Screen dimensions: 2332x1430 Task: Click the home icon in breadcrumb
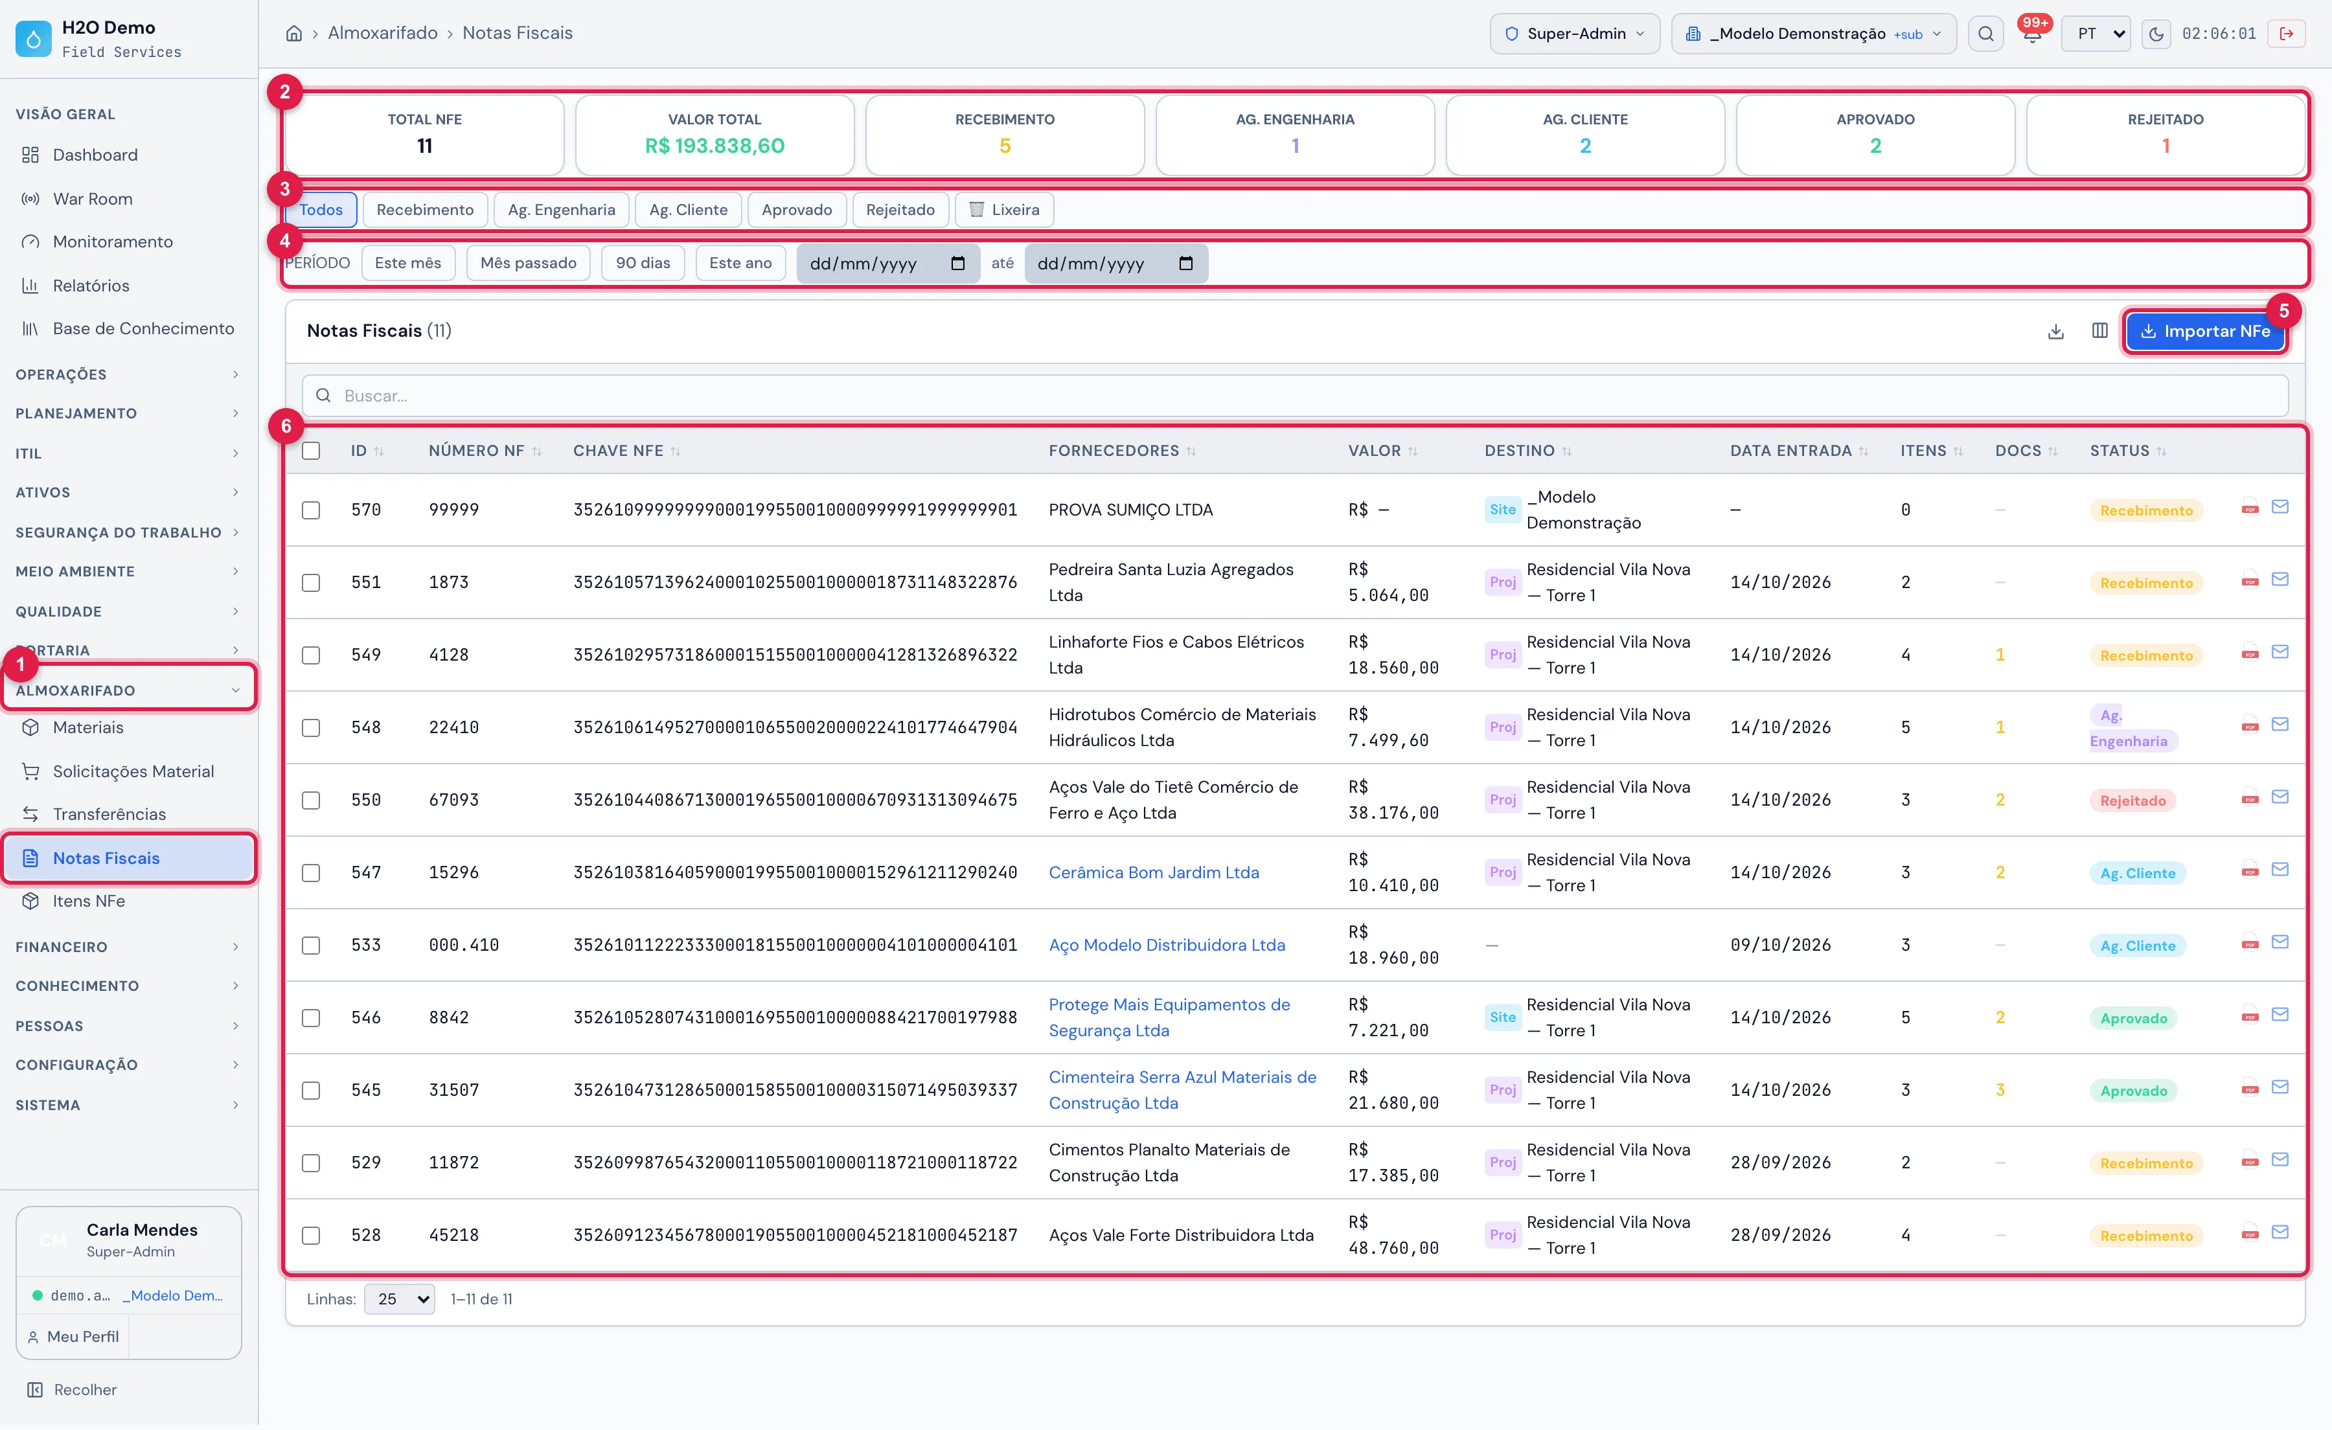click(x=293, y=33)
